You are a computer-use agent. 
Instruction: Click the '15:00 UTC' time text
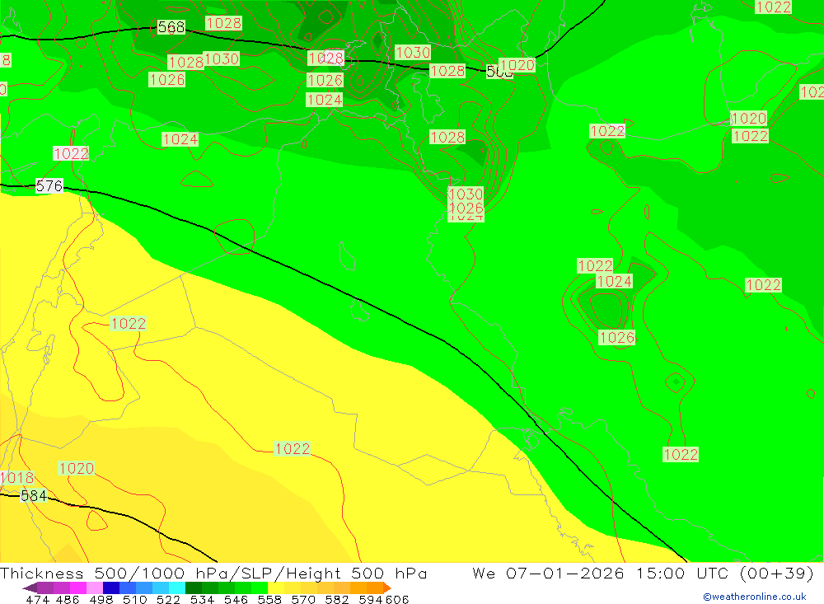coord(683,573)
